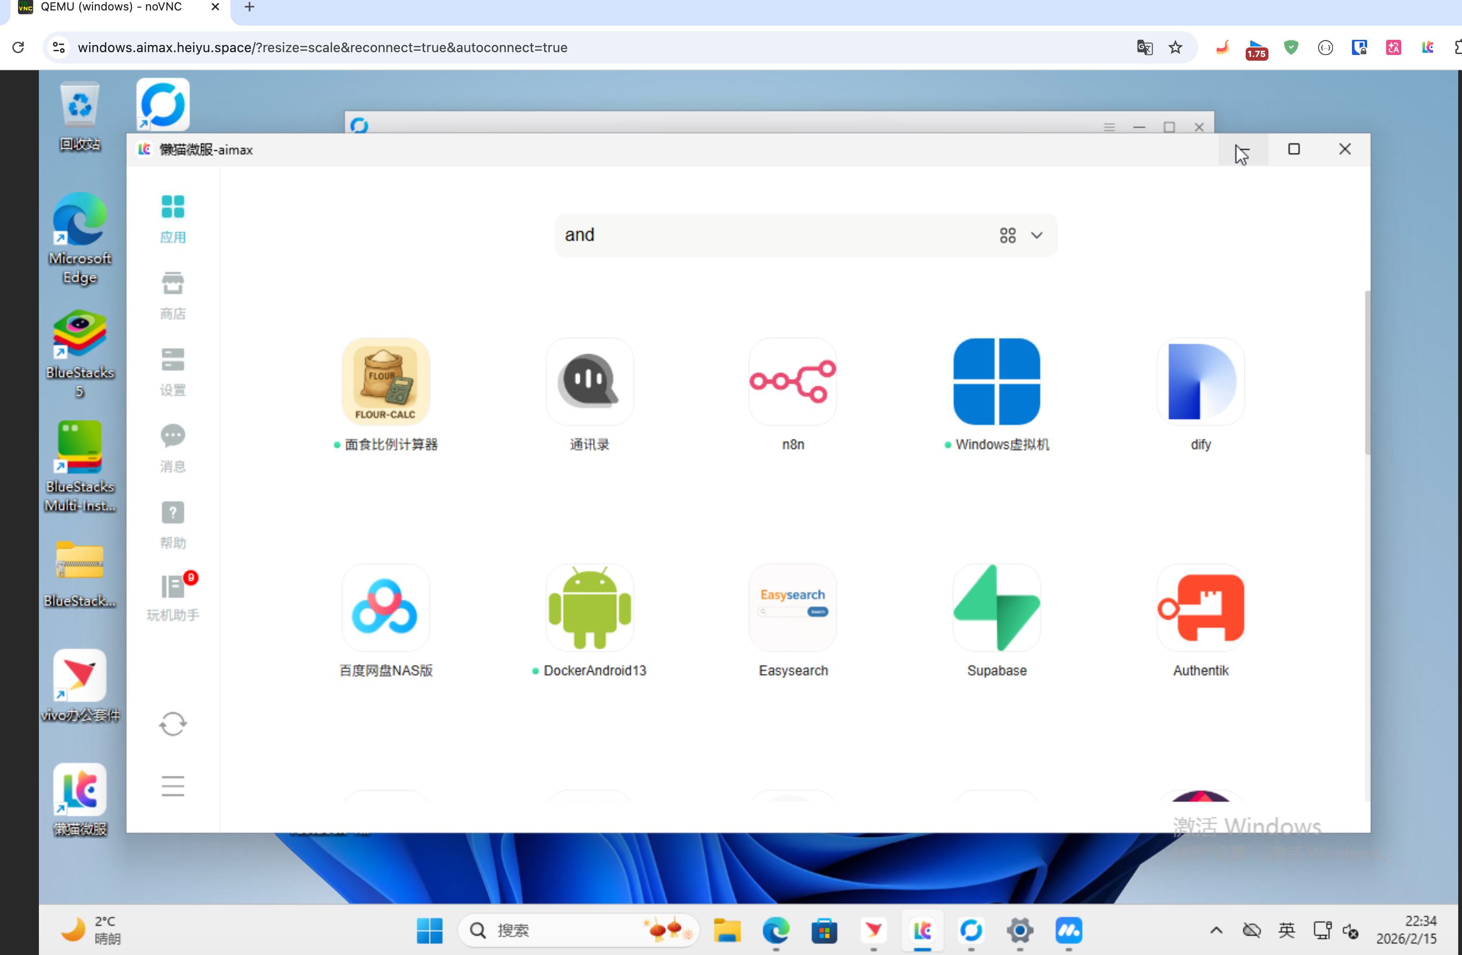Screen dimensions: 1462x955
Task: Open the 消息 messages tab
Action: tap(173, 448)
